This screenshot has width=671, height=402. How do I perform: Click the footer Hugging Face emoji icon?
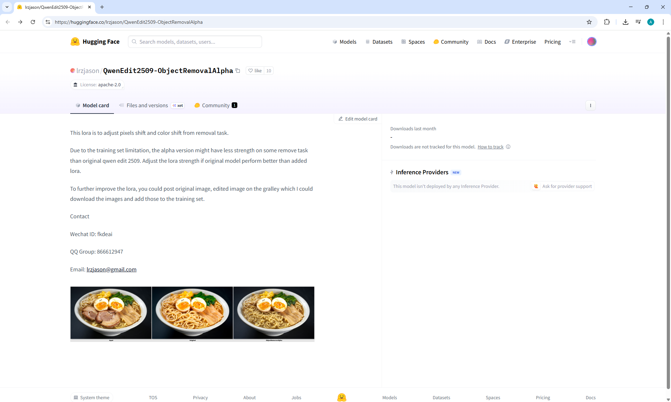coord(341,397)
